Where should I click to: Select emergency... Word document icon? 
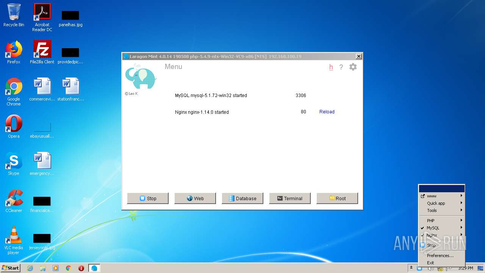pyautogui.click(x=42, y=164)
